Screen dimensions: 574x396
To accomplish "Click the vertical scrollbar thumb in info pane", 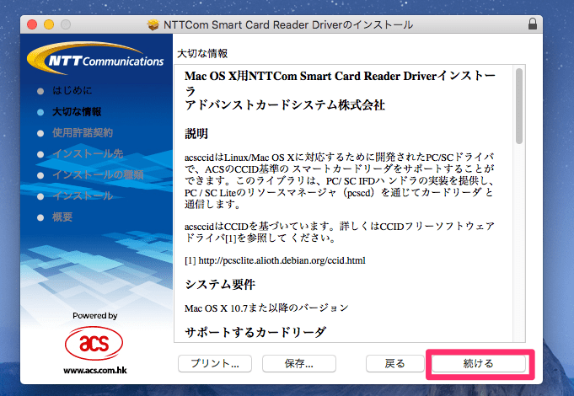I will (x=519, y=106).
